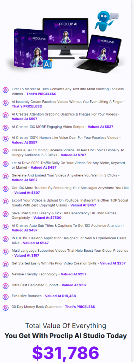This screenshot has height=362, width=134.
Task: Click play bullet icon beside Ultra Fast Dedicated Support
Action: coord(6,286)
